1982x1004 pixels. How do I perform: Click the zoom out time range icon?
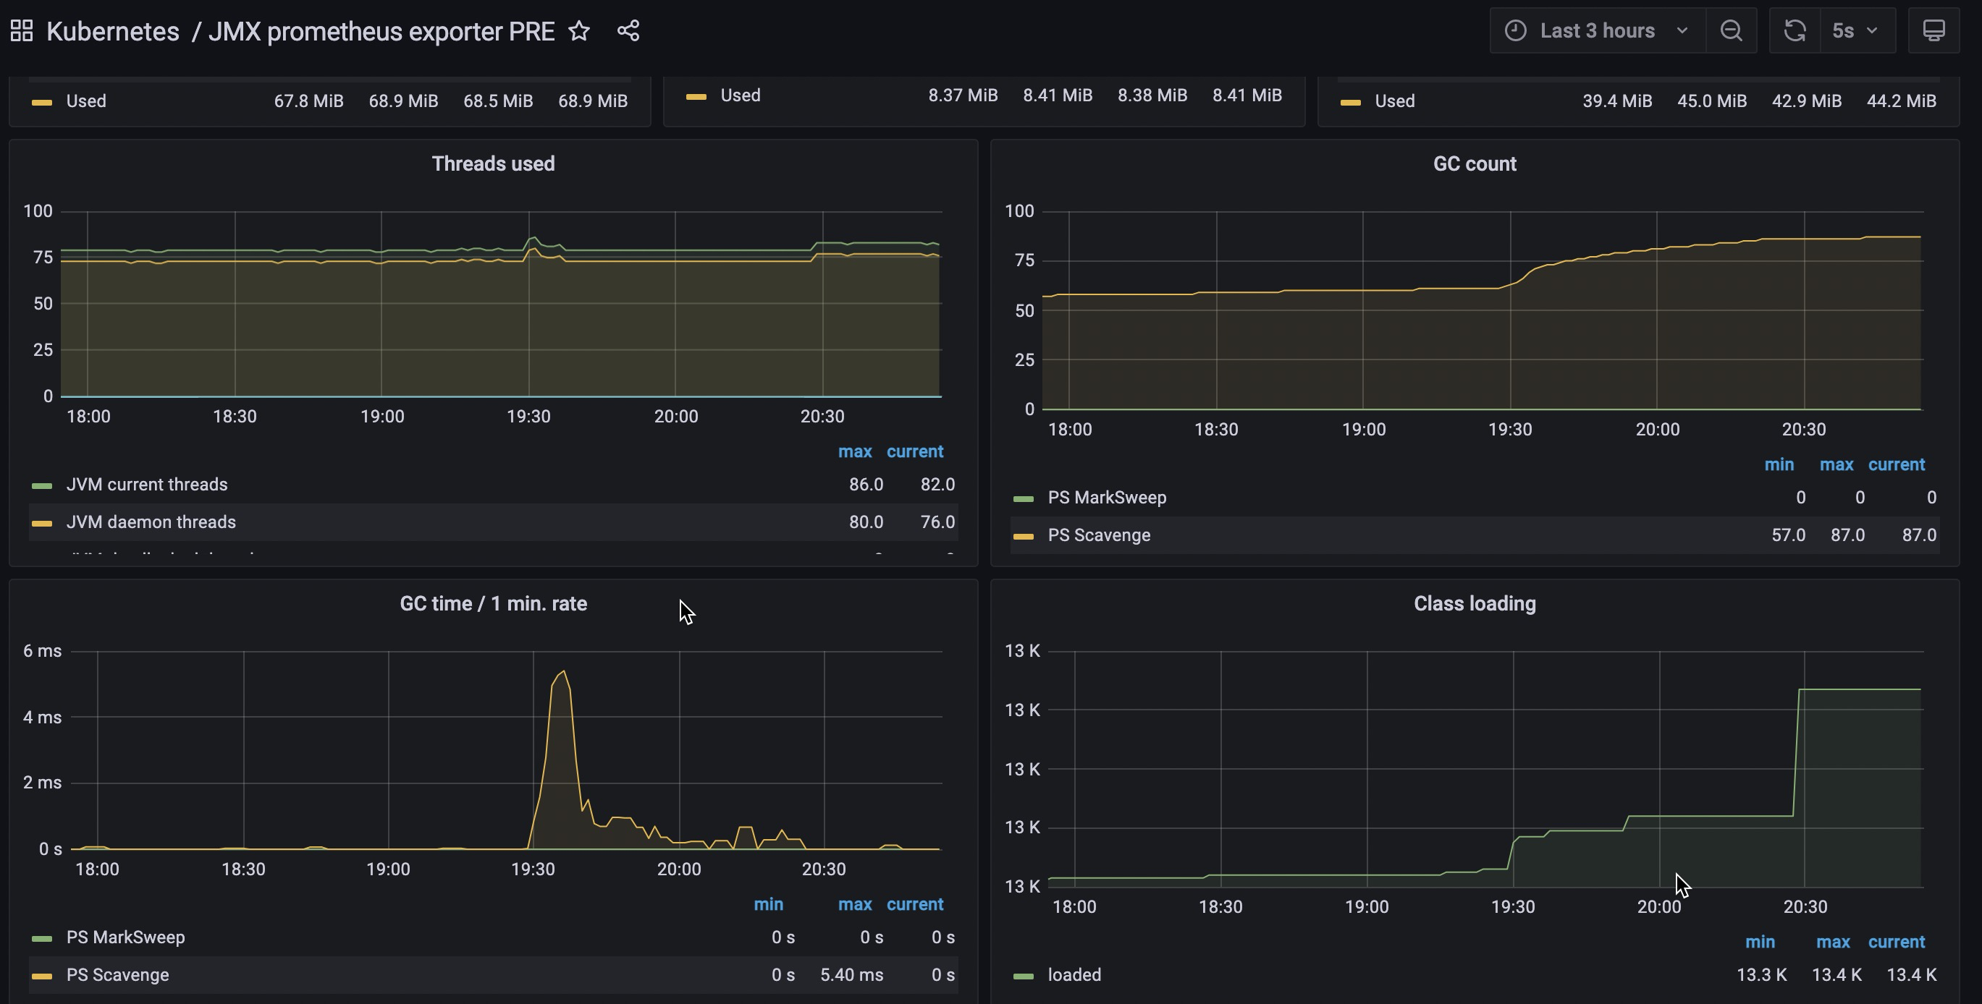1730,31
